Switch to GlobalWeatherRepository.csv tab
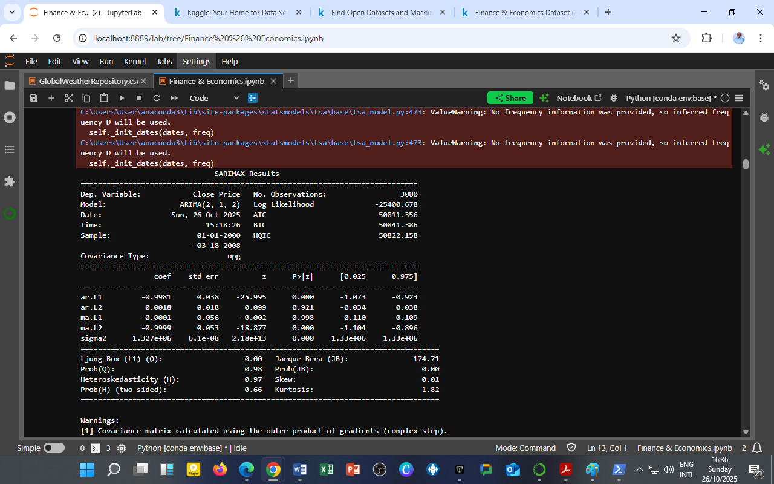This screenshot has width=774, height=484. 88,81
